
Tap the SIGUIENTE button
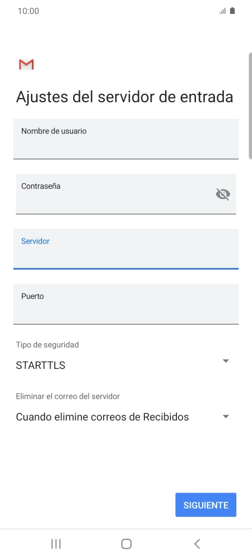206,505
